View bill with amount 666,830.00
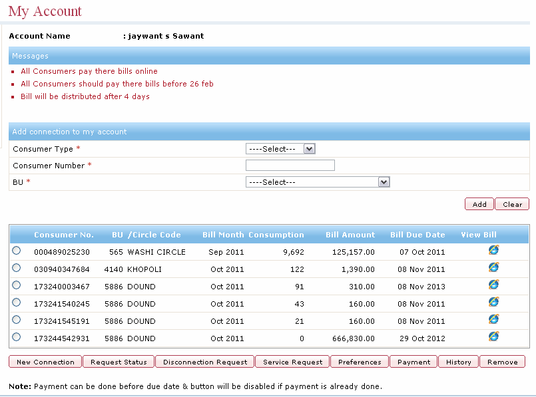 click(493, 336)
